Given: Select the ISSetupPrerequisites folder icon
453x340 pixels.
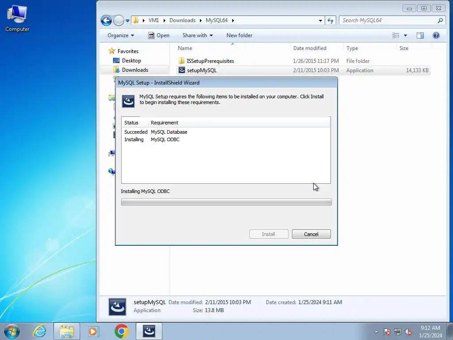Looking at the screenshot, I should coord(181,61).
